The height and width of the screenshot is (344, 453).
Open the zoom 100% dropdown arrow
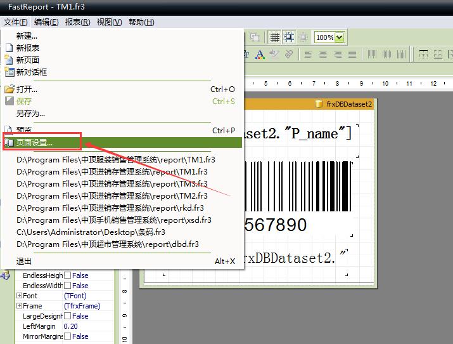[x=340, y=37]
